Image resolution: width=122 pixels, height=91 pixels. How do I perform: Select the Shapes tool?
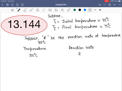coord(37,10)
